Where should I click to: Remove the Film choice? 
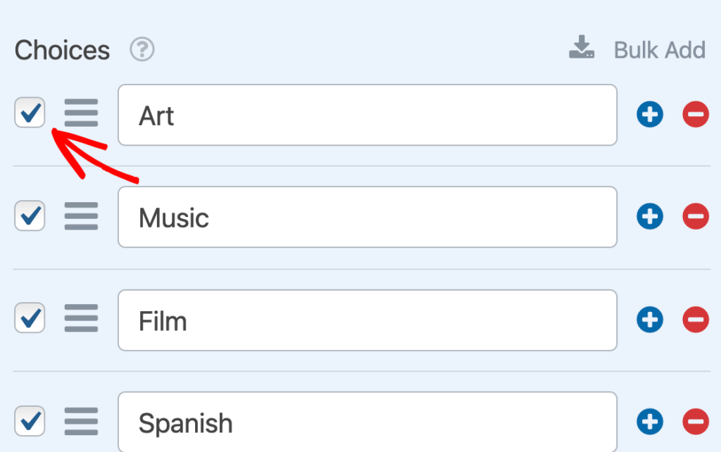[695, 319]
